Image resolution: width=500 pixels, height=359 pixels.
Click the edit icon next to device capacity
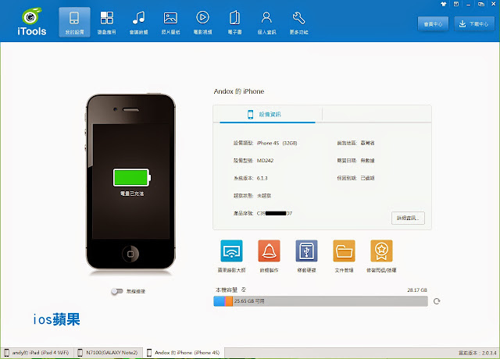[244, 290]
